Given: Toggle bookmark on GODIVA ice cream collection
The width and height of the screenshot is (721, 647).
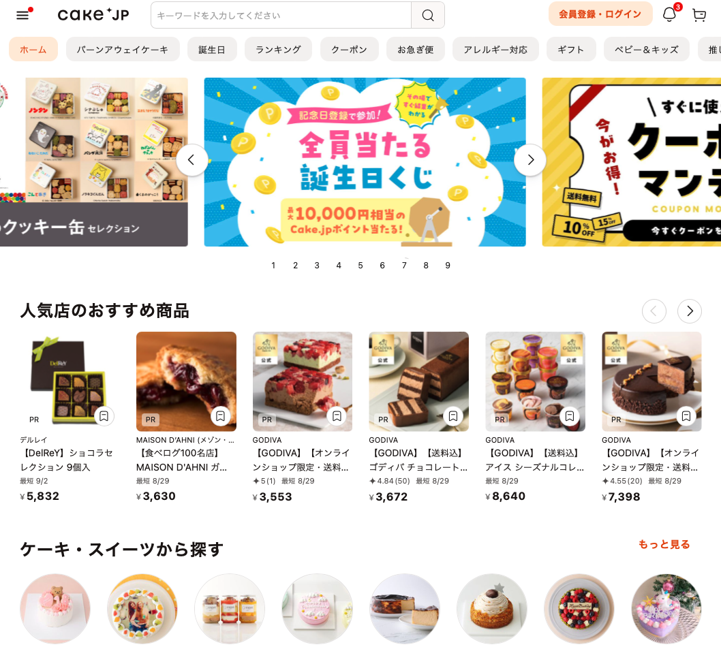Looking at the screenshot, I should pyautogui.click(x=569, y=416).
